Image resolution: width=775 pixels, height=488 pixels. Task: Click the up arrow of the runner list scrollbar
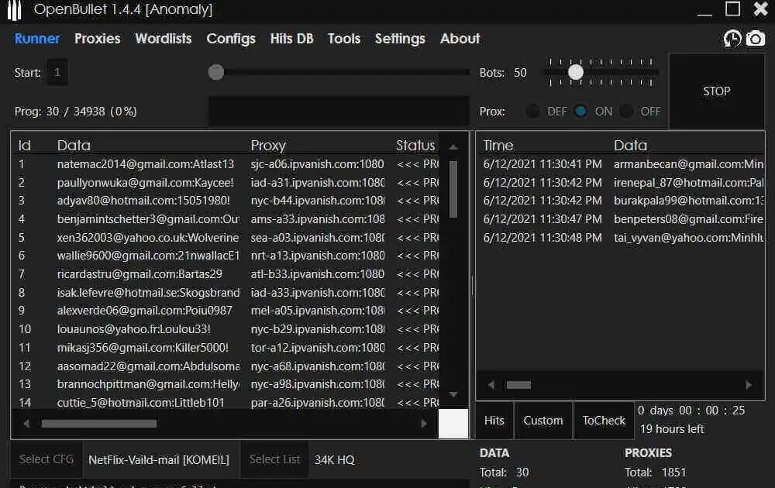453,146
